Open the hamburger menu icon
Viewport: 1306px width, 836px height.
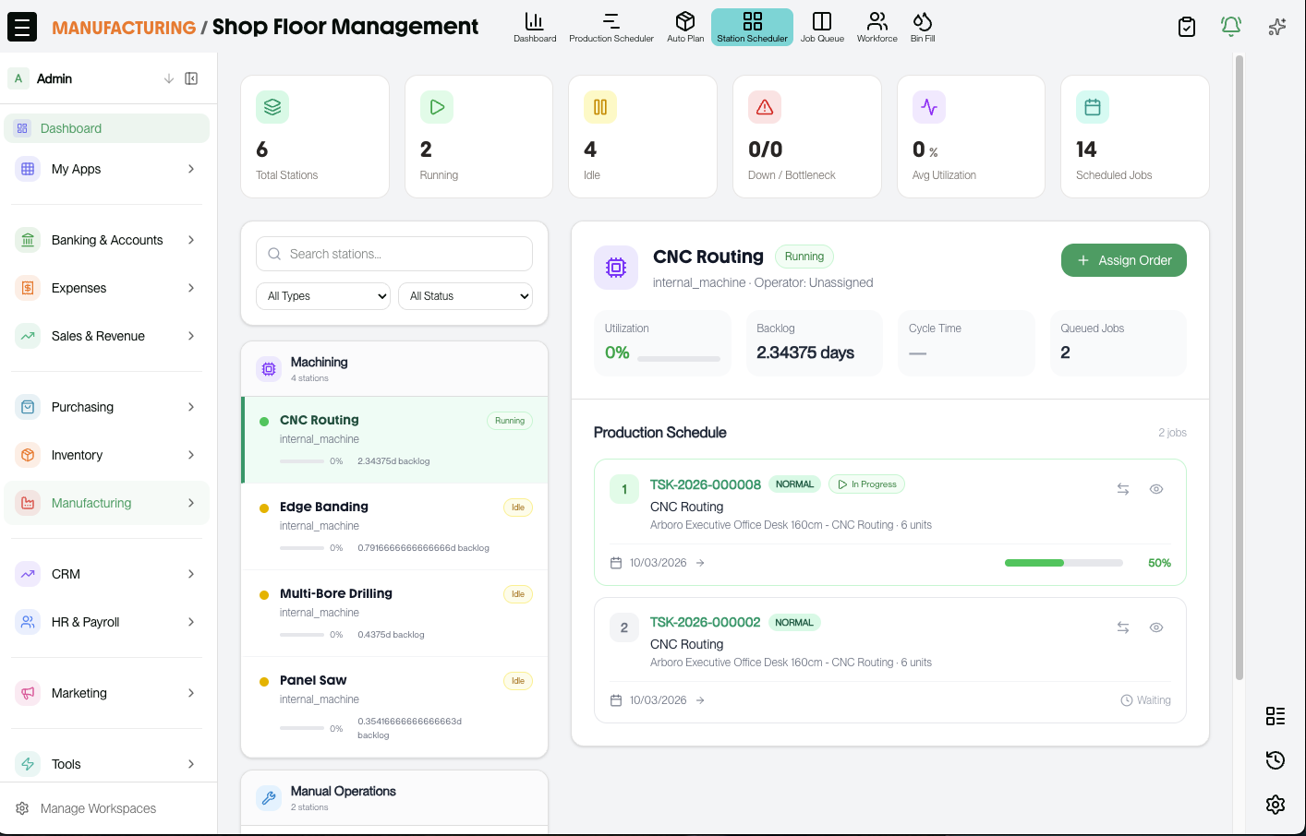click(22, 27)
